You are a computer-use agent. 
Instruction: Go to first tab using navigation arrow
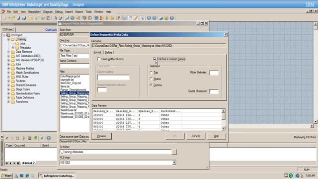pyautogui.click(x=6, y=163)
